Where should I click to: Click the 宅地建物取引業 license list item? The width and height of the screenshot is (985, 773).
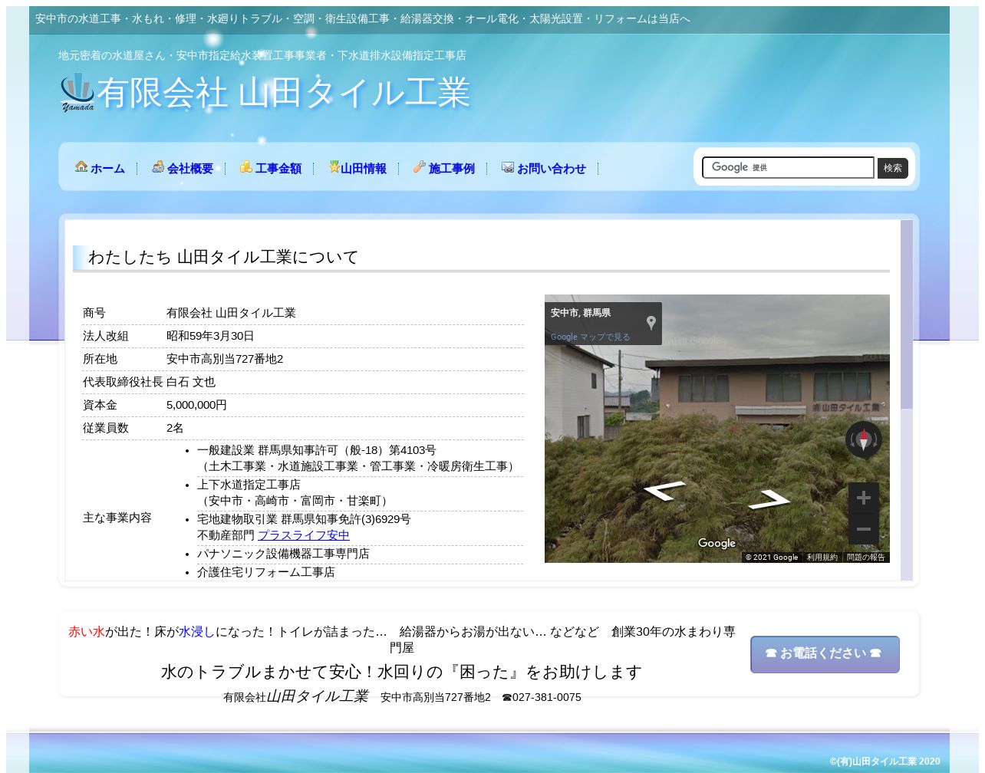pos(304,519)
